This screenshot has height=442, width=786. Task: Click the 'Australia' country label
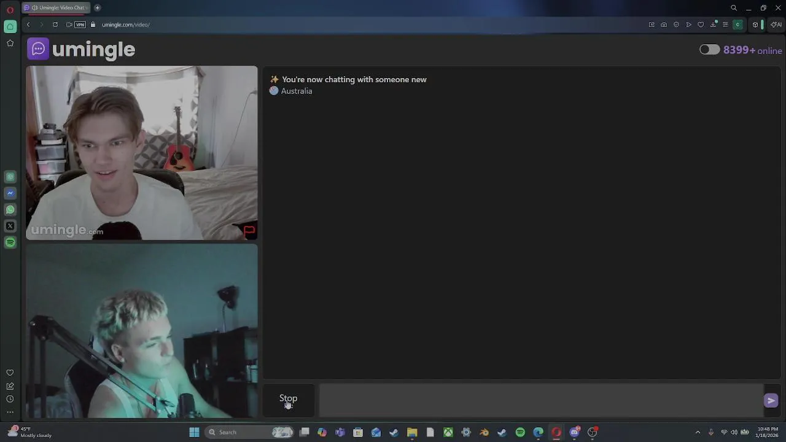297,91
